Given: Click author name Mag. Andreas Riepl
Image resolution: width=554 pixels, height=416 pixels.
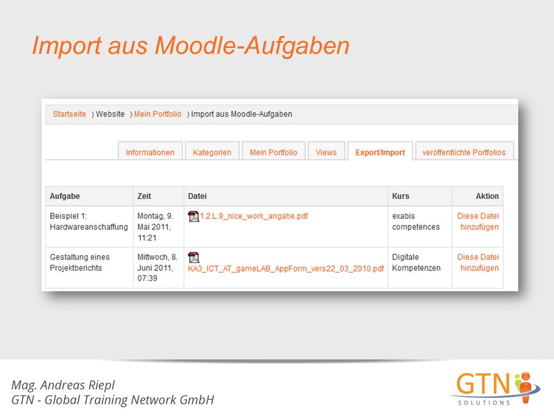Looking at the screenshot, I should 63,385.
